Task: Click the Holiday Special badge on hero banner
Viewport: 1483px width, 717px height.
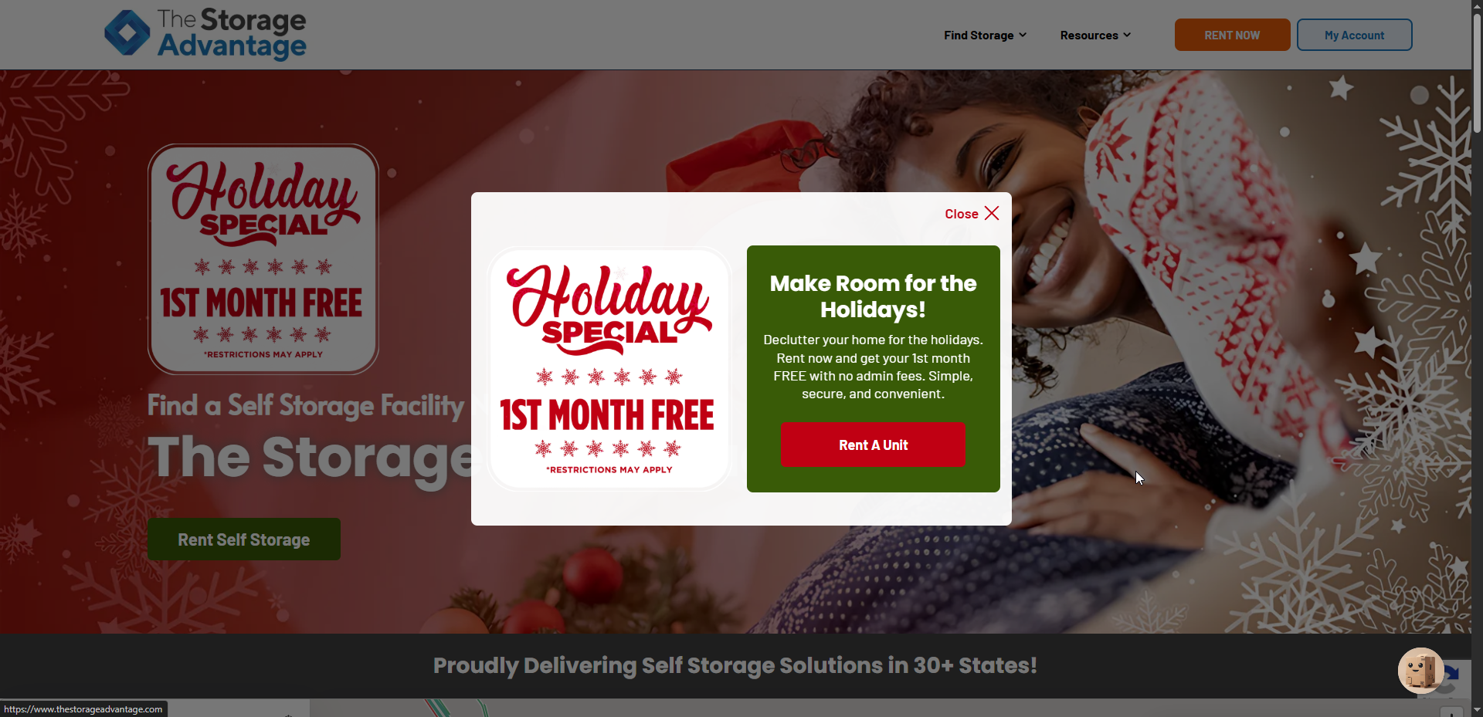Action: pos(263,259)
